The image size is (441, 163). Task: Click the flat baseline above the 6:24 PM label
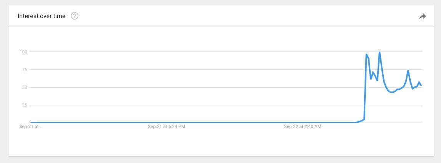[x=166, y=123]
